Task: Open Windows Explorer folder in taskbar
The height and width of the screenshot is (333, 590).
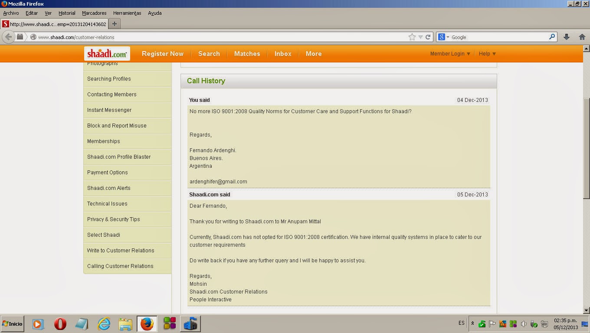Action: 125,324
